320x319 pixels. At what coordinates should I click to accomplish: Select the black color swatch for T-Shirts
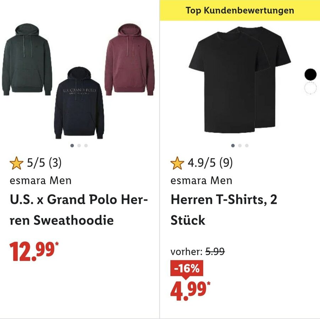point(310,74)
